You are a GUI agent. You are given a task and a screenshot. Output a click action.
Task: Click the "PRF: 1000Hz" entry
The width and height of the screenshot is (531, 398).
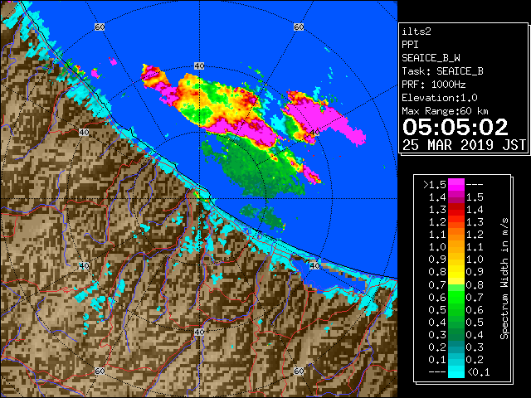433,85
